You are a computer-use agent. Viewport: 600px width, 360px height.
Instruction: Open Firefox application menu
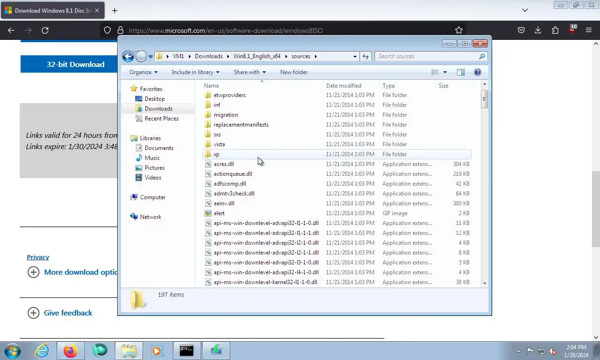pos(589,30)
